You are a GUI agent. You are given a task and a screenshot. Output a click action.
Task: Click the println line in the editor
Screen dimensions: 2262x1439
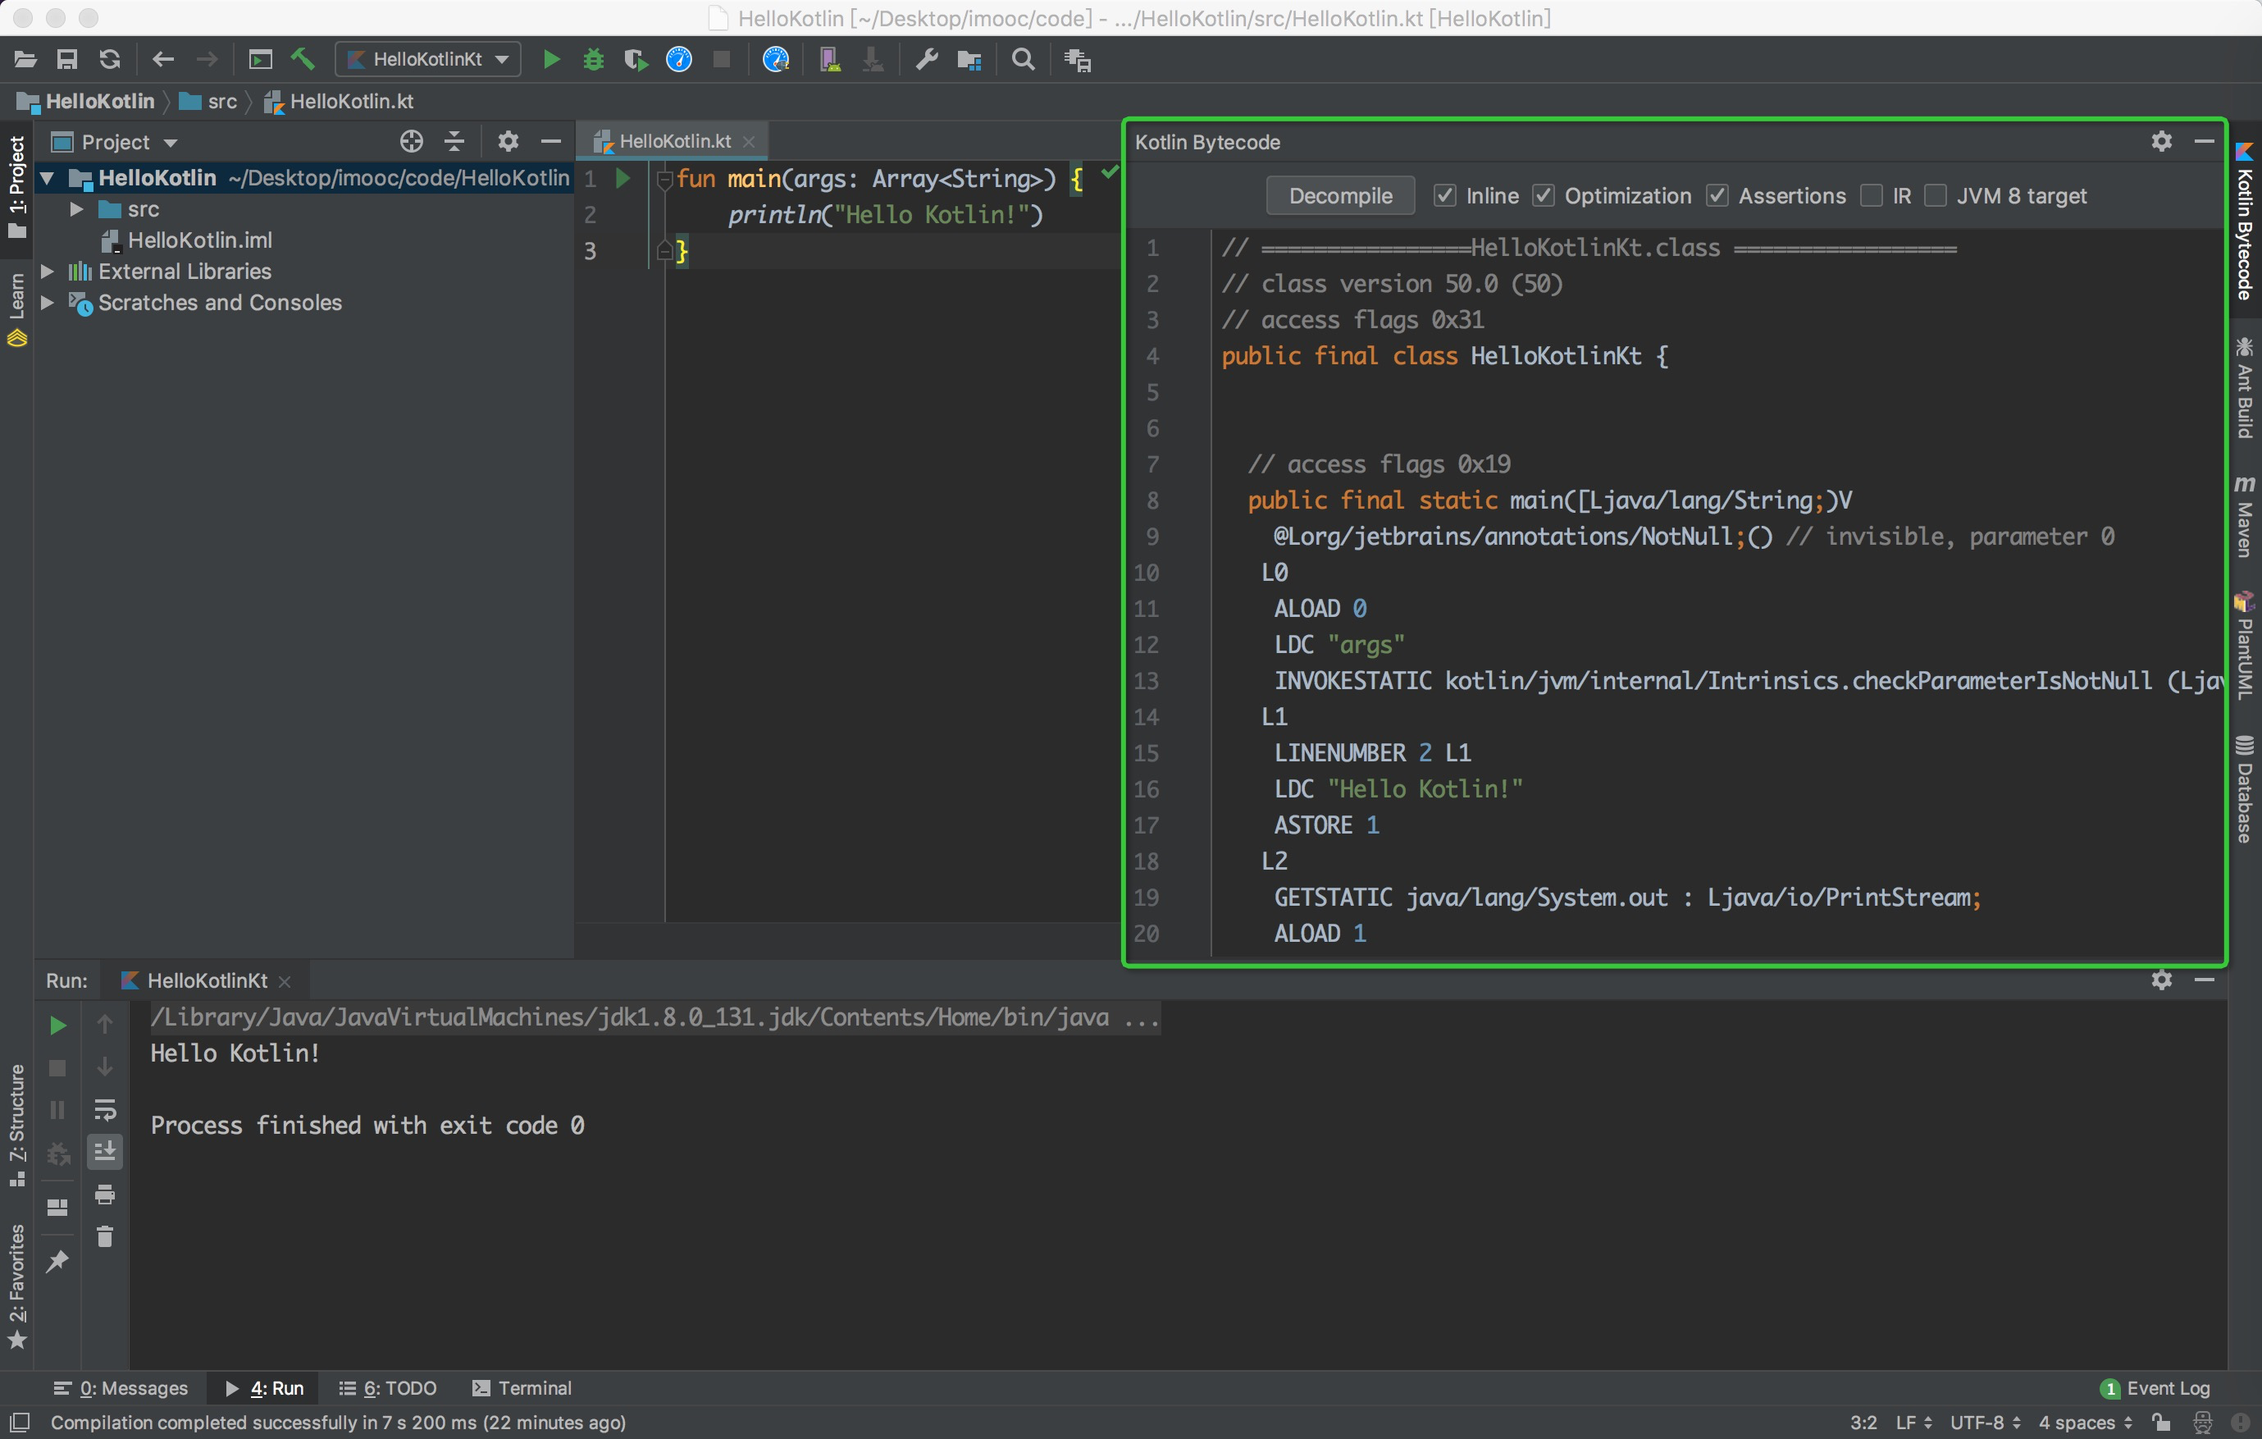885,215
